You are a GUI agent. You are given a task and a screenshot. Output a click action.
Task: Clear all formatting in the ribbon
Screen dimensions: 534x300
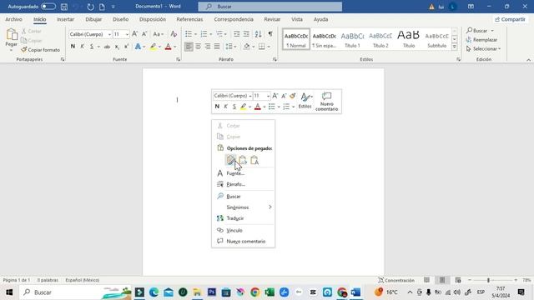tap(174, 34)
